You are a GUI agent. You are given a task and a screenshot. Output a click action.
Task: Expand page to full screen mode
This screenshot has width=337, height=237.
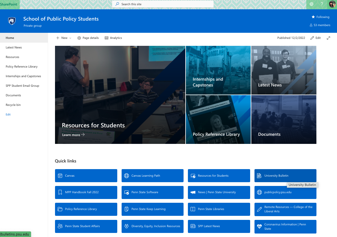328,38
